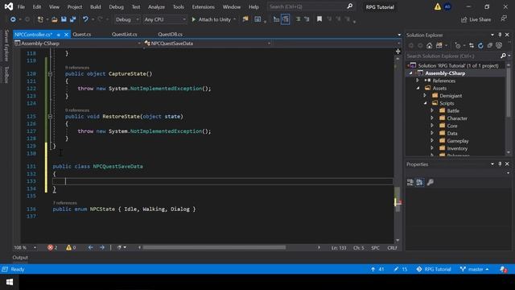Screen dimensions: 515x290
Task: Click the Live Share button
Action: (x=476, y=19)
